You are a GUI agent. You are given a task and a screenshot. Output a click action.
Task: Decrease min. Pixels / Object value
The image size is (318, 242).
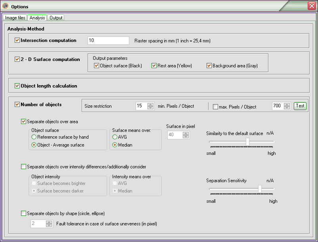pos(151,108)
